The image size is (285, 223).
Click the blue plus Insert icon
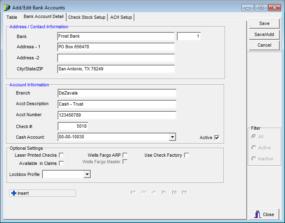pyautogui.click(x=14, y=193)
